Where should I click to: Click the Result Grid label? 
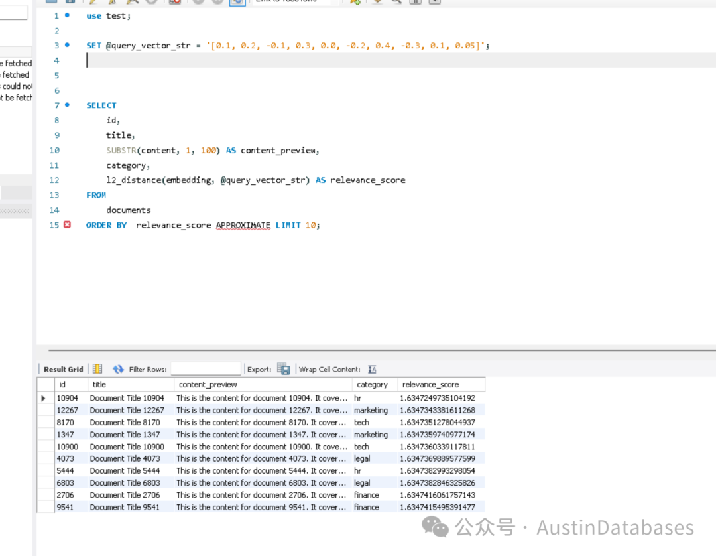[64, 369]
